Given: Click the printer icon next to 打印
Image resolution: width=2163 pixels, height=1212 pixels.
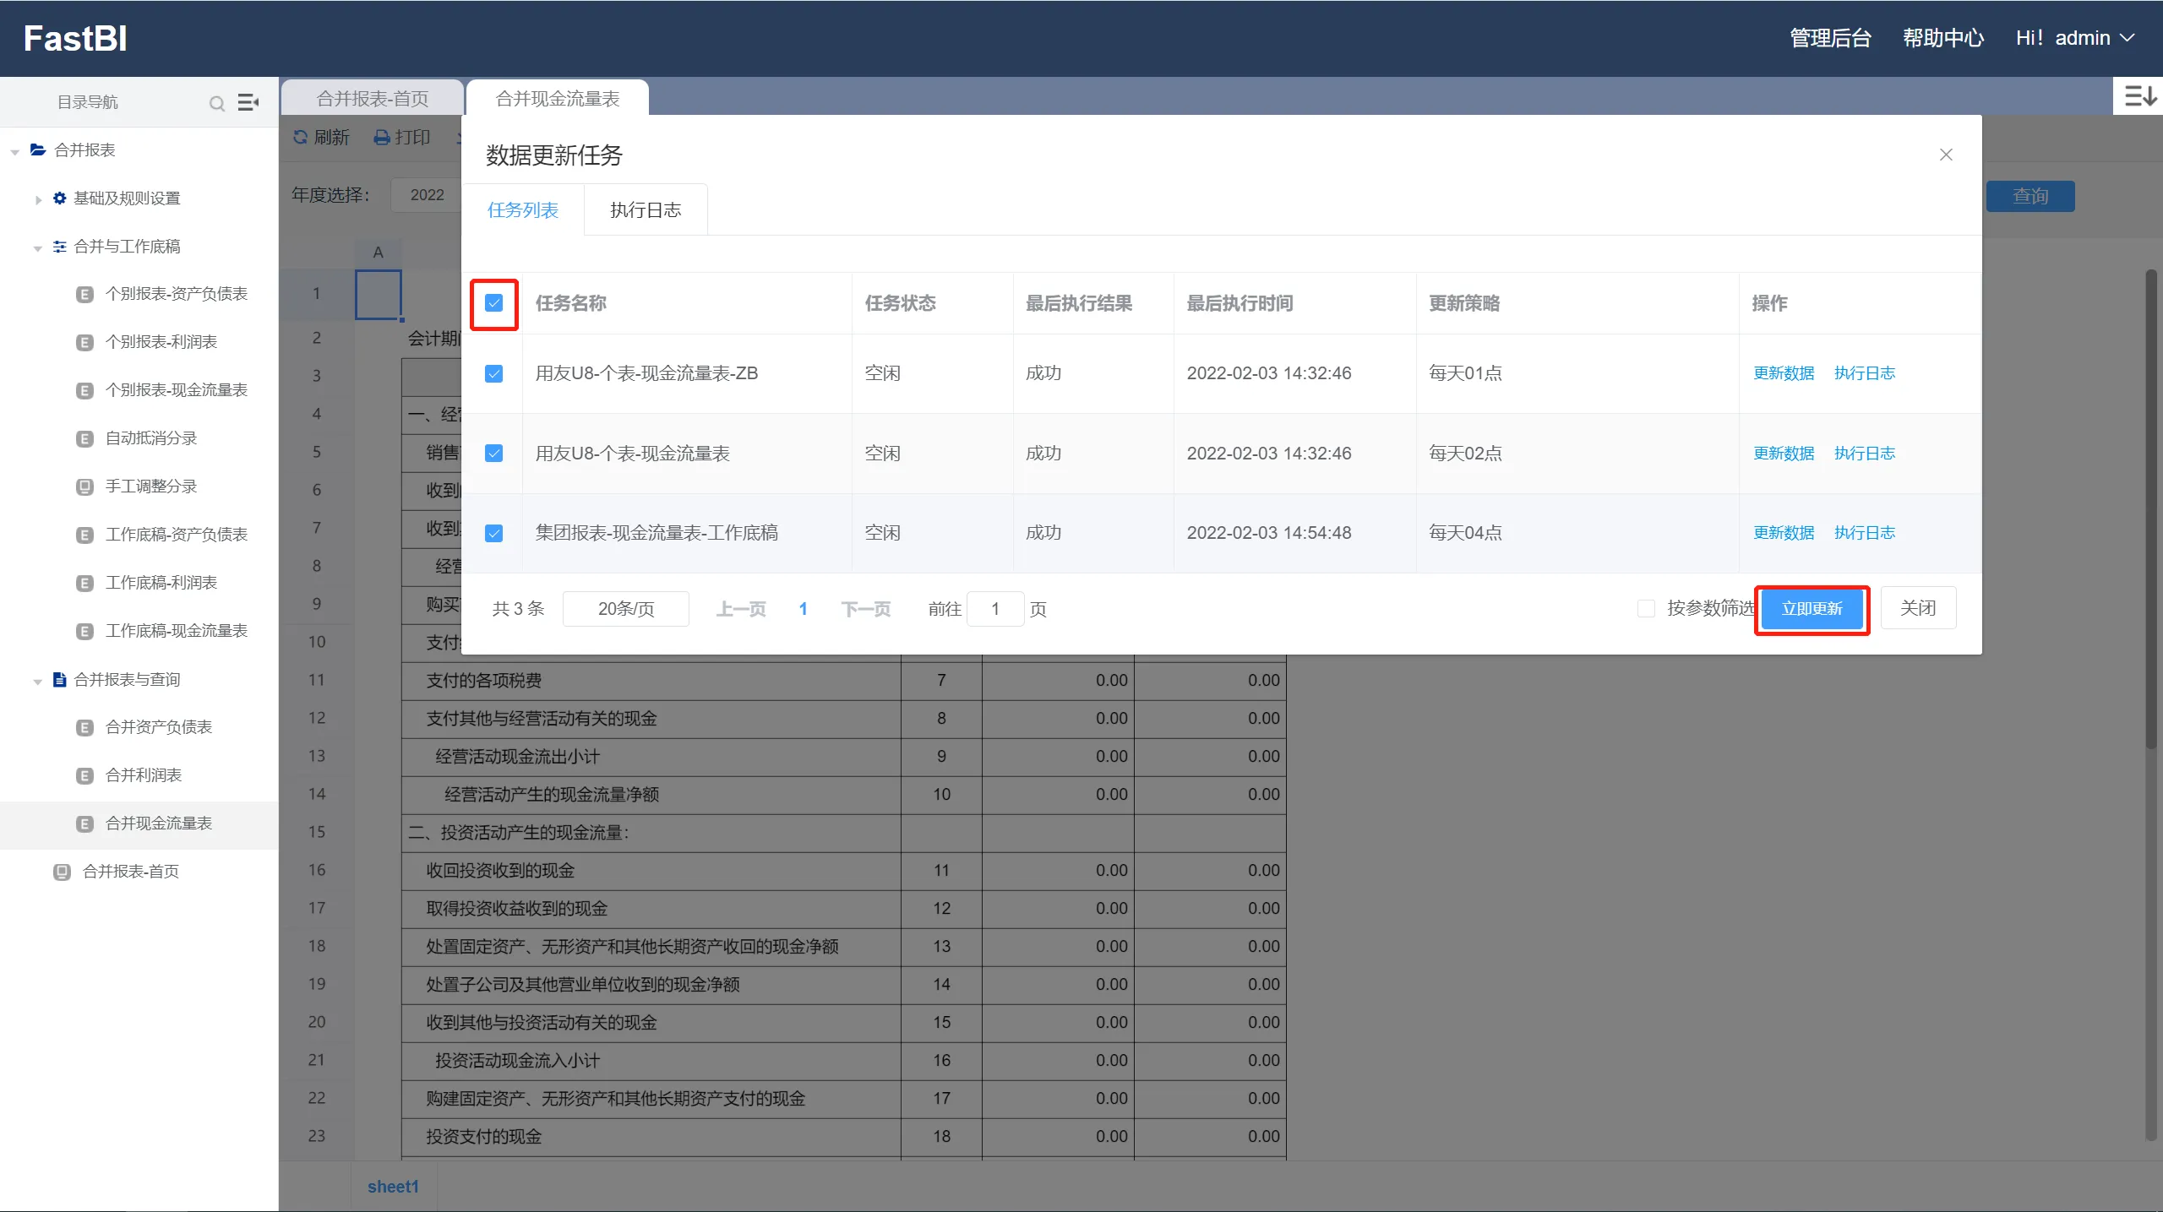Looking at the screenshot, I should tap(382, 138).
